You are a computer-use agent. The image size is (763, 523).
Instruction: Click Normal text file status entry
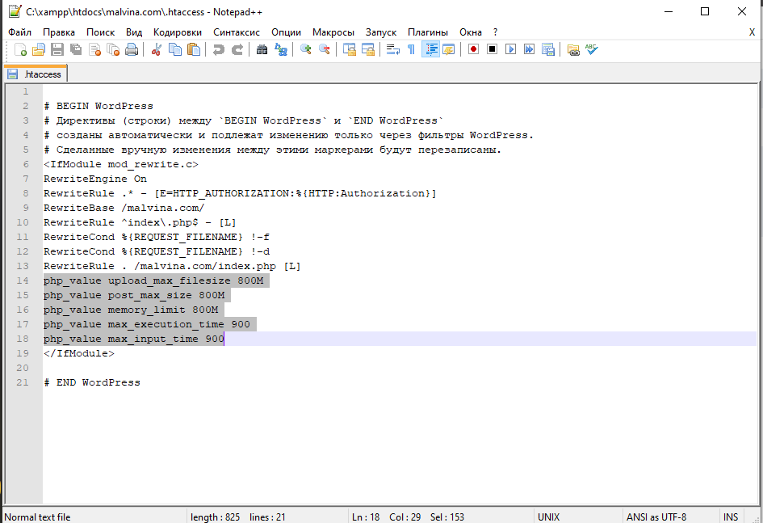click(x=37, y=517)
